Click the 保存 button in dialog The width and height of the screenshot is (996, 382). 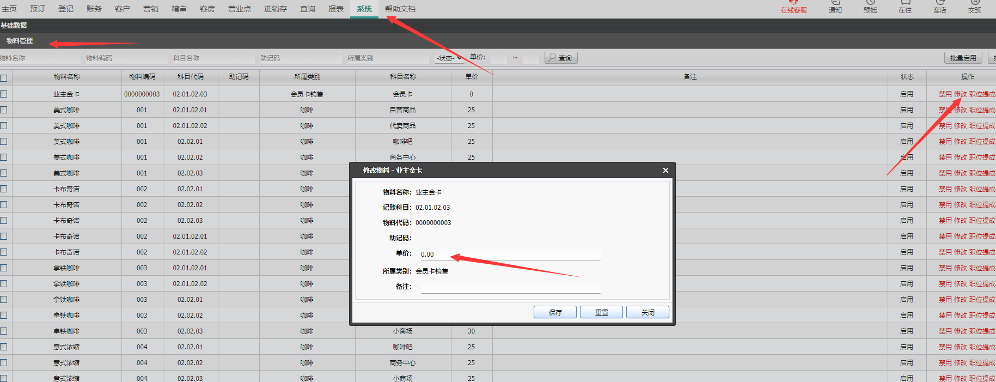point(555,312)
